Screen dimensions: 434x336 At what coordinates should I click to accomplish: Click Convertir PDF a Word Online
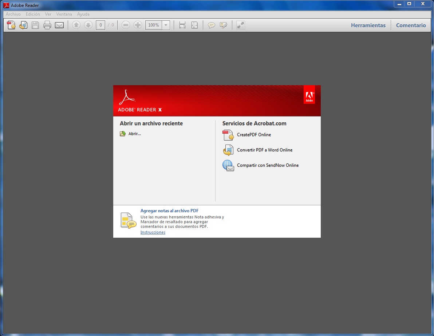point(265,150)
